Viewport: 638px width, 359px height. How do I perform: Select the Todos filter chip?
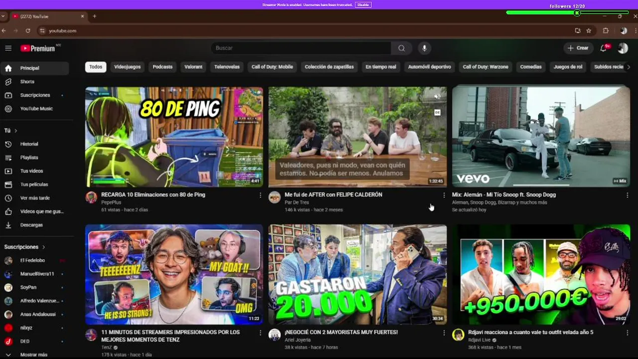(x=96, y=67)
